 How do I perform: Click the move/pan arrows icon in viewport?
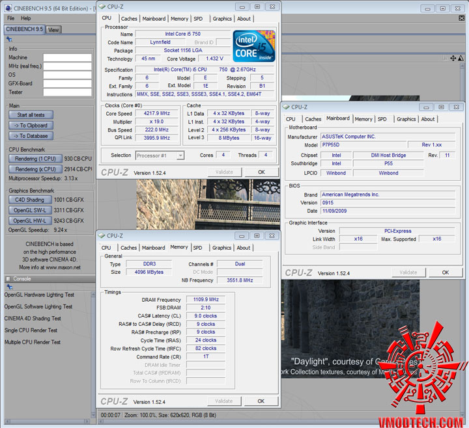click(x=453, y=58)
